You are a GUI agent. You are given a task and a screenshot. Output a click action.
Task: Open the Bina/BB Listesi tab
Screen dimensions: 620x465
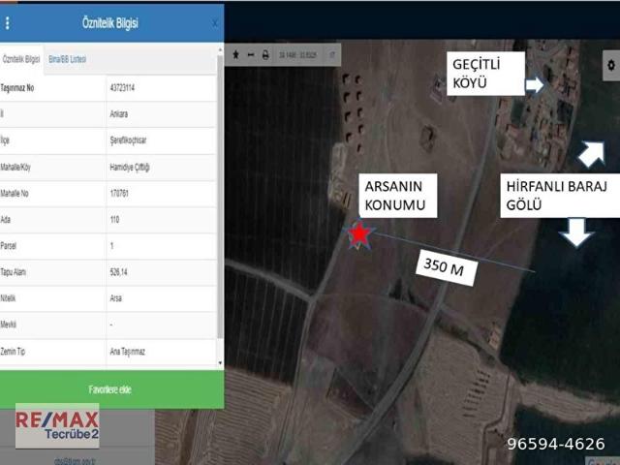[68, 59]
